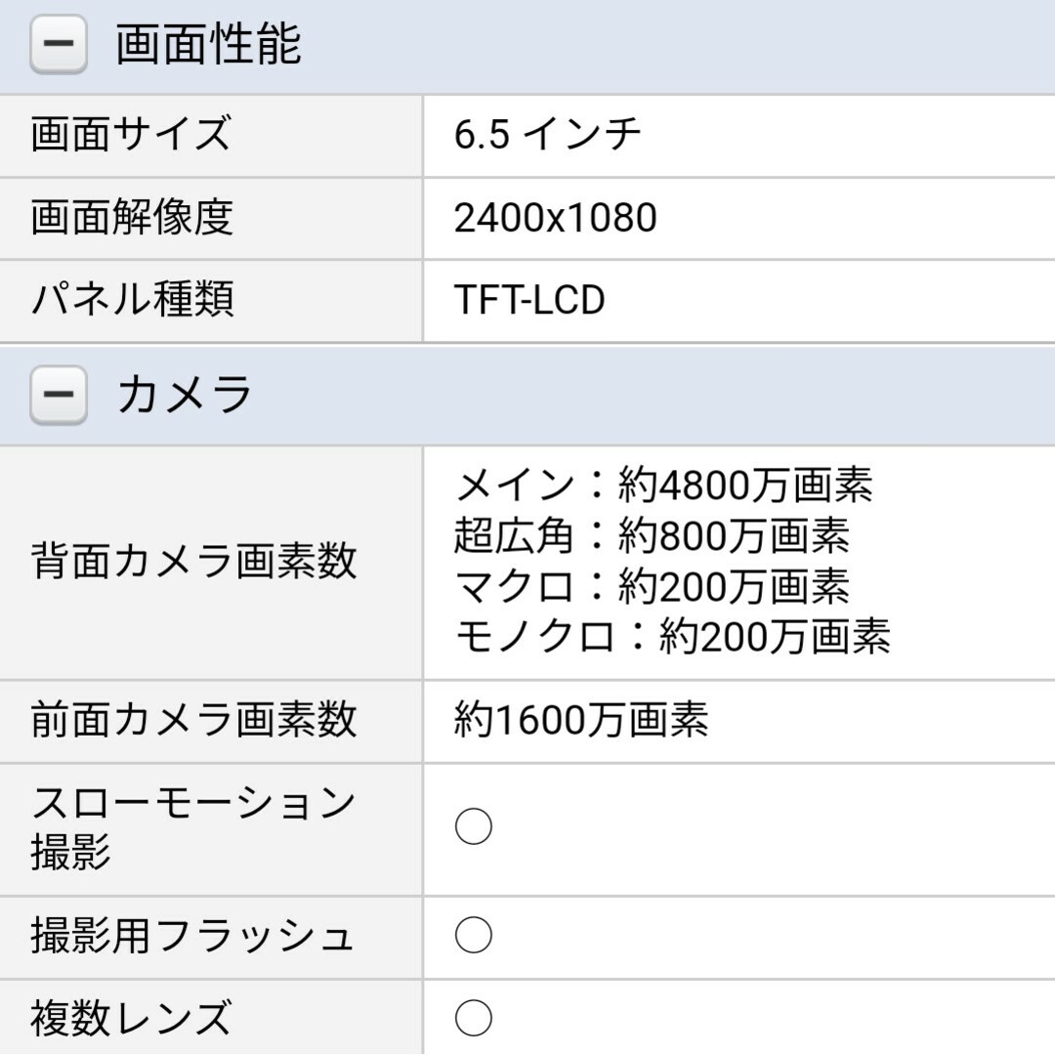Click the 6.5 インチ value
1055x1055 pixels.
point(547,134)
